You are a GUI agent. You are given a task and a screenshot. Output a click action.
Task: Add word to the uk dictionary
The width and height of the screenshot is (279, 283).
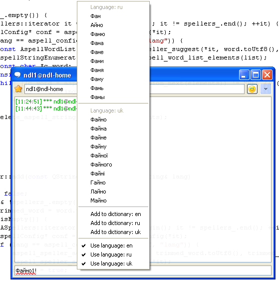113,232
